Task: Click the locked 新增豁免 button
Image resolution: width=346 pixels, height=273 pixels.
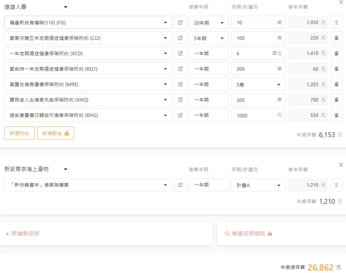Action: (55, 133)
